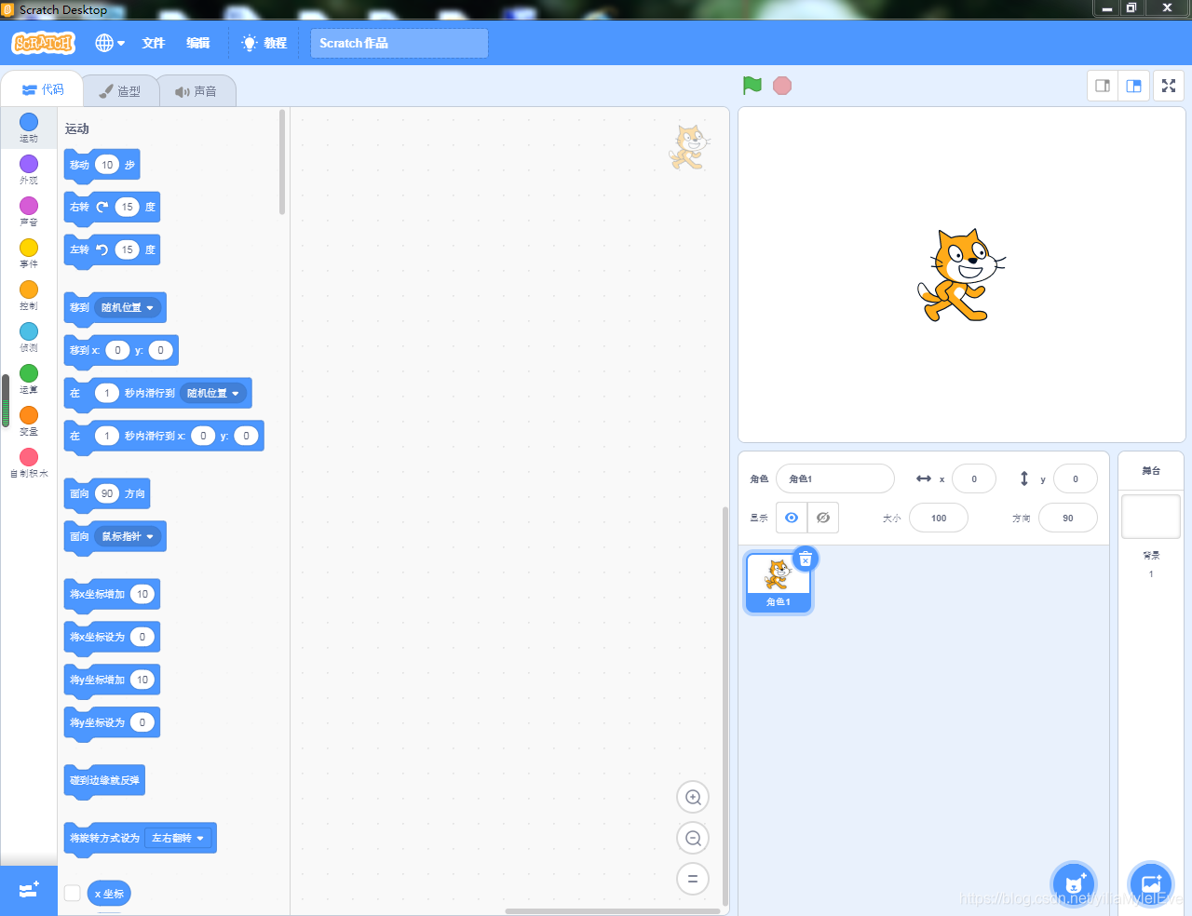Viewport: 1192px width, 916px height.
Task: Click the choose a backdrop button
Action: [x=1151, y=882]
